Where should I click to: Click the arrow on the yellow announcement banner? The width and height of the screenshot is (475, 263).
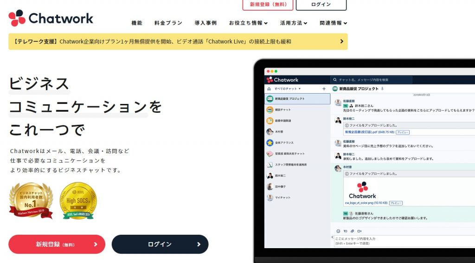click(342, 41)
